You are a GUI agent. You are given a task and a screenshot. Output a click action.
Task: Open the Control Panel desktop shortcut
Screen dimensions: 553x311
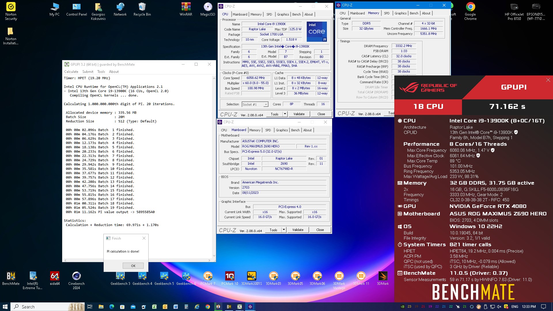click(76, 10)
